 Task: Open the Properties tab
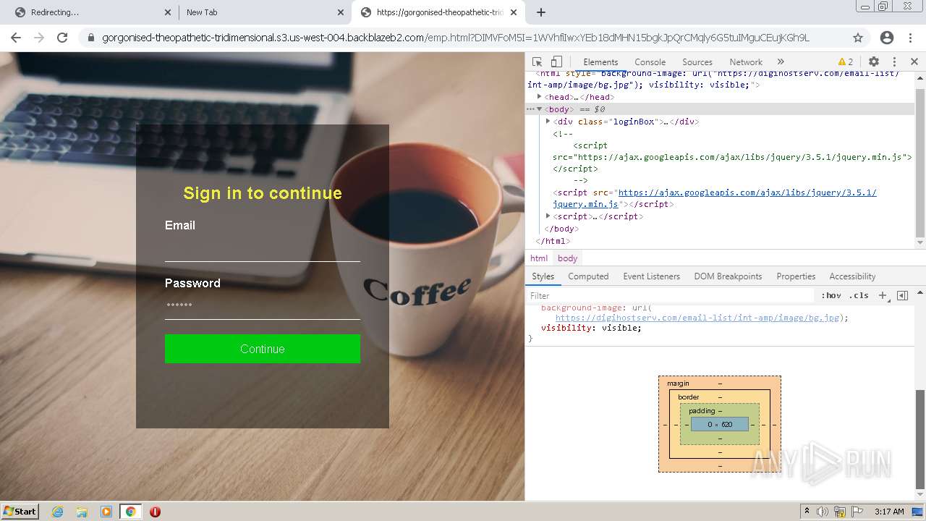pyautogui.click(x=796, y=276)
